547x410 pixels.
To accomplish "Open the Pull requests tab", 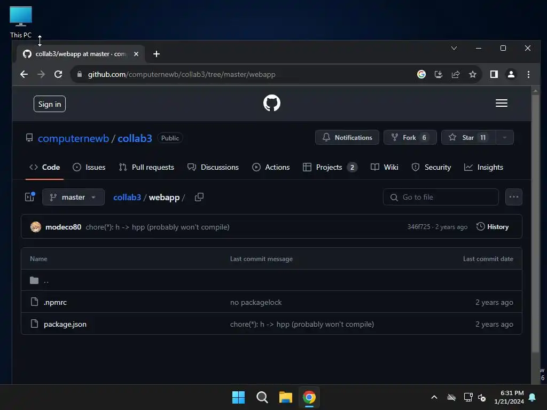I will pyautogui.click(x=146, y=167).
